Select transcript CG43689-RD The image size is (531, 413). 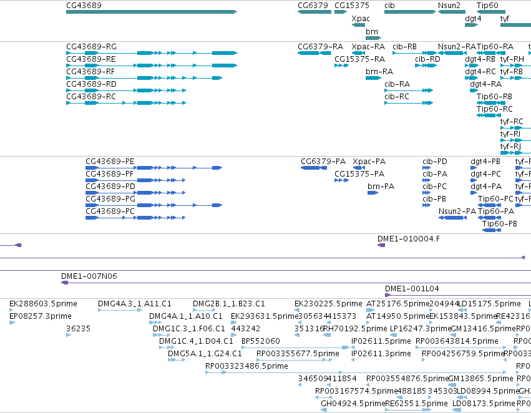(126, 90)
